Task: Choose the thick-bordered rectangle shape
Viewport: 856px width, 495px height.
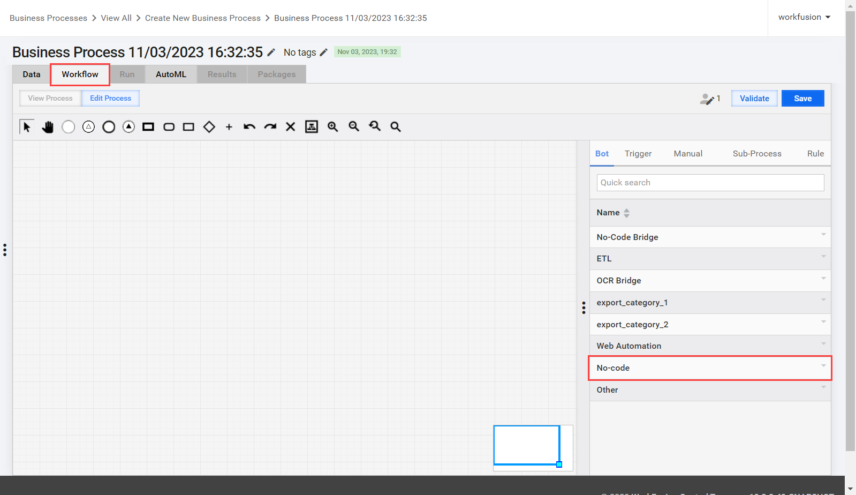Action: [x=148, y=127]
